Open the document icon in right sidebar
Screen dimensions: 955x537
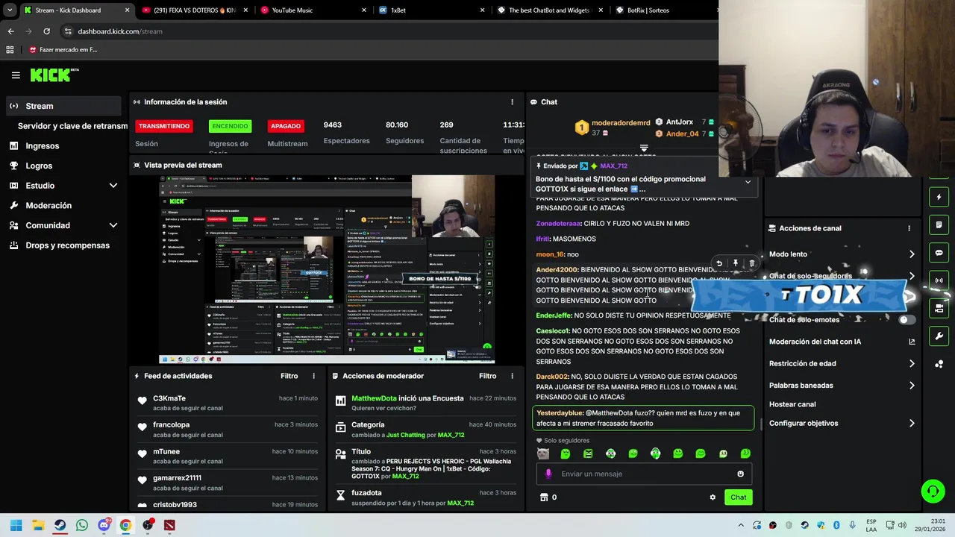[939, 225]
